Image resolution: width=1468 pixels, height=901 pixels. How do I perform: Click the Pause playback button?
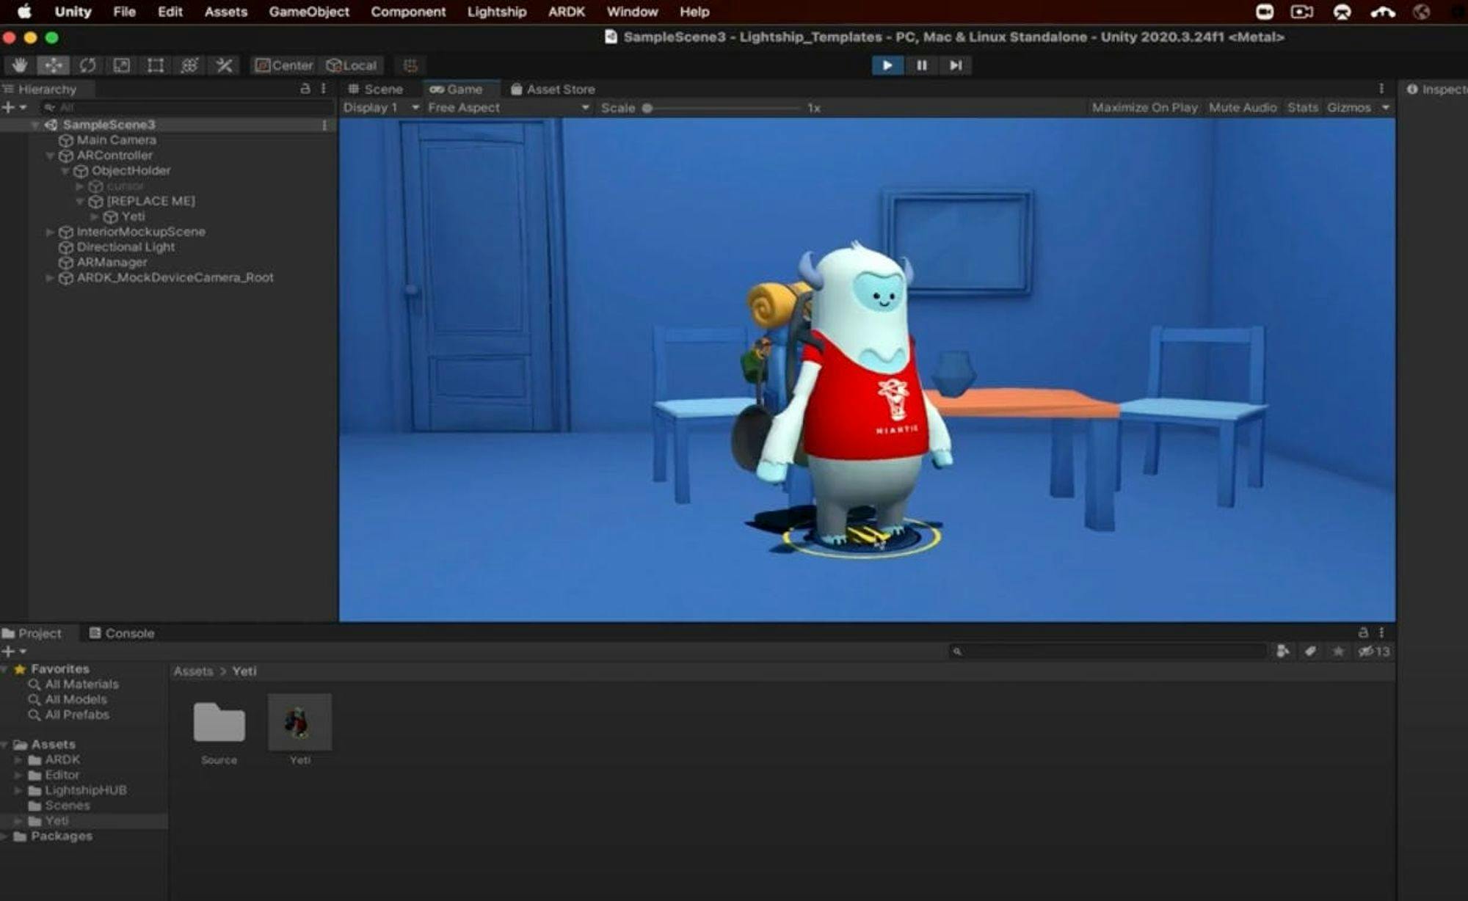point(921,65)
